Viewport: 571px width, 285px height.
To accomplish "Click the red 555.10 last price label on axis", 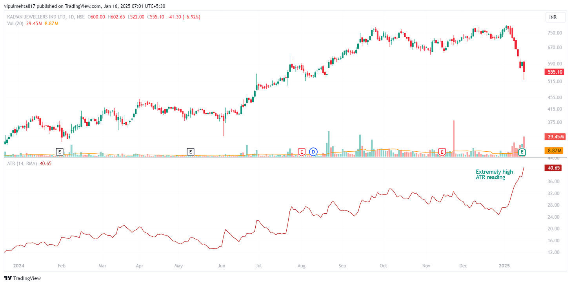I will point(554,72).
